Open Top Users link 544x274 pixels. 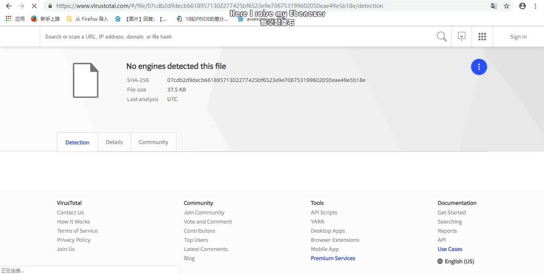tap(196, 240)
